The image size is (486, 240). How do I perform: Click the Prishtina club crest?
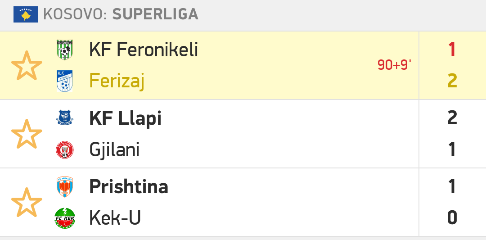65,186
